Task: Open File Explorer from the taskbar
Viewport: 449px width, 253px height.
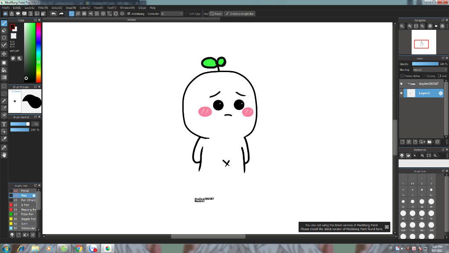Action: (35, 249)
